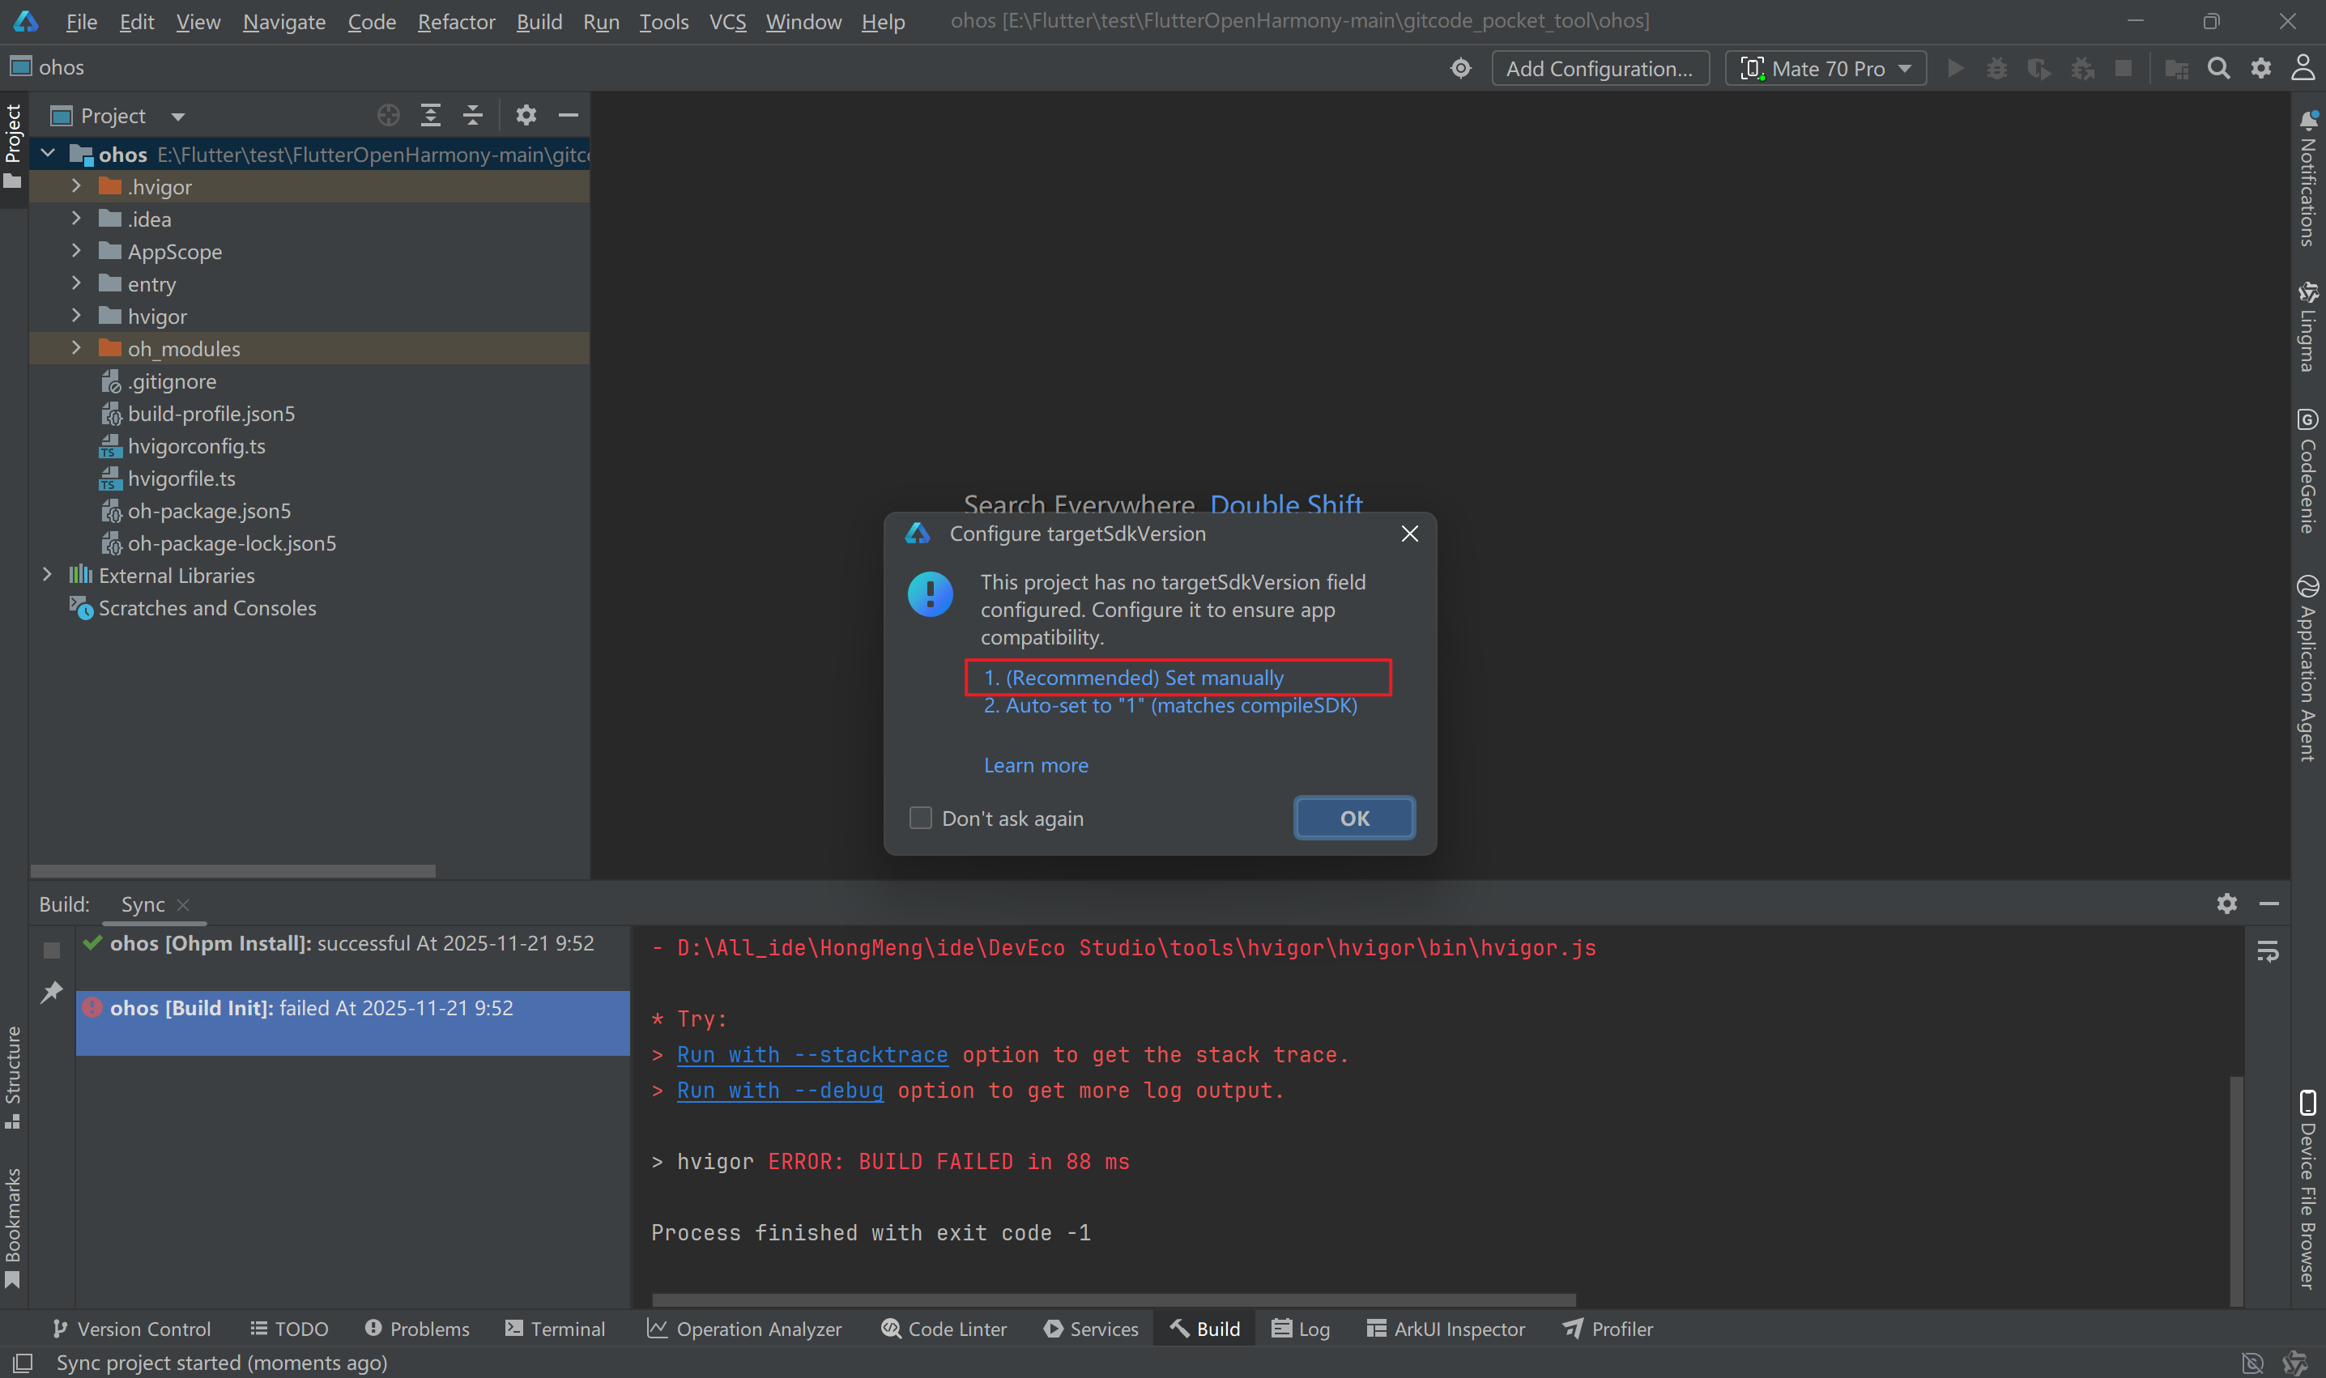This screenshot has height=1378, width=2326.
Task: Open IDE settings gear in top toolbar
Action: [2261, 69]
